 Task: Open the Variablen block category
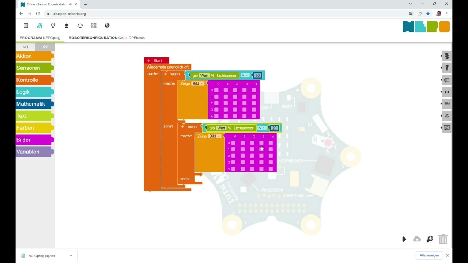tap(34, 152)
